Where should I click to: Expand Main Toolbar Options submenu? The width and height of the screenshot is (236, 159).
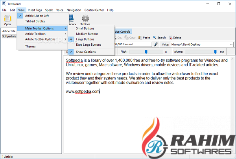42,28
